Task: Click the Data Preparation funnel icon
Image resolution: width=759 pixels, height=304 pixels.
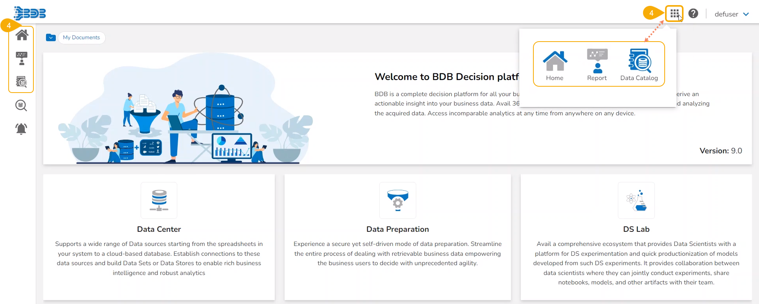Action: [398, 200]
